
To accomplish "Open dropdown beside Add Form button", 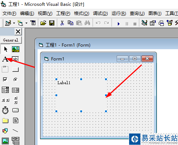I will click(x=26, y=23).
